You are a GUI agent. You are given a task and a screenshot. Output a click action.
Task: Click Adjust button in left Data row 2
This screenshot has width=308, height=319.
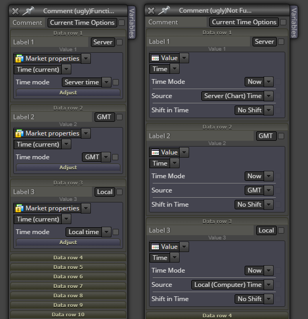(68, 168)
